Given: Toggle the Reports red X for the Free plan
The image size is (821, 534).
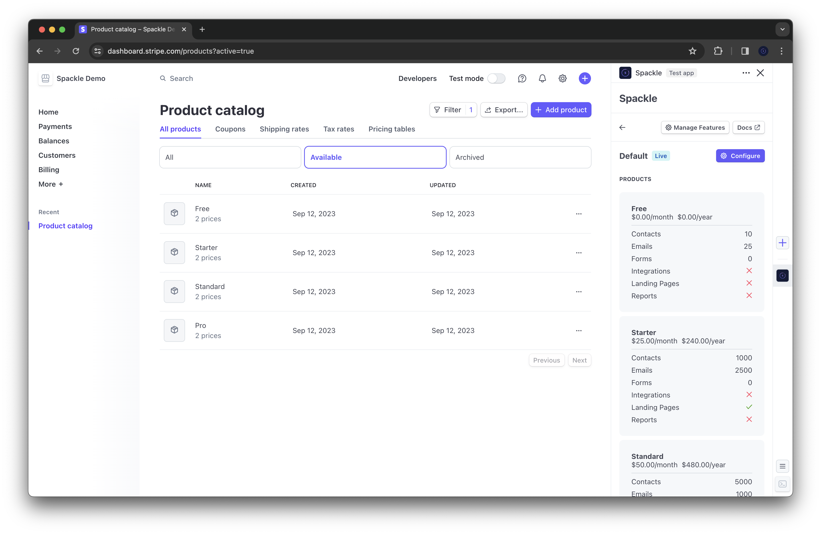Looking at the screenshot, I should pos(749,295).
